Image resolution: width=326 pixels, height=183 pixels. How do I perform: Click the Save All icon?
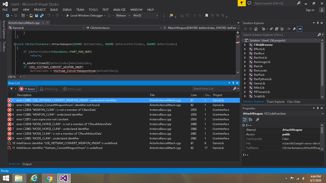point(42,16)
